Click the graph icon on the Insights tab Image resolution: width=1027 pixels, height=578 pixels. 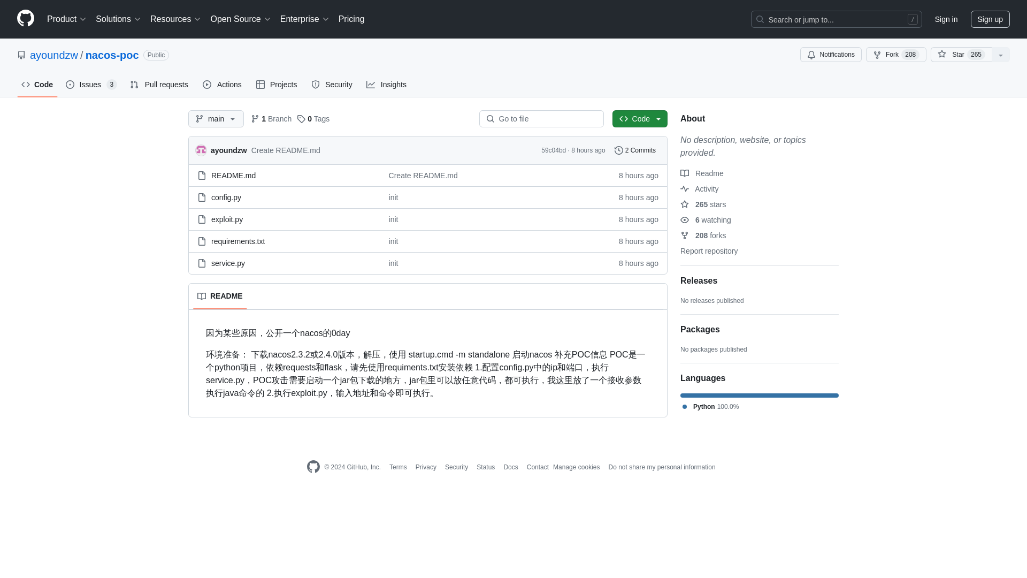371,85
